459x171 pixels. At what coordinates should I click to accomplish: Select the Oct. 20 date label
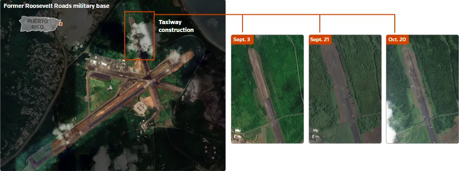tap(397, 39)
